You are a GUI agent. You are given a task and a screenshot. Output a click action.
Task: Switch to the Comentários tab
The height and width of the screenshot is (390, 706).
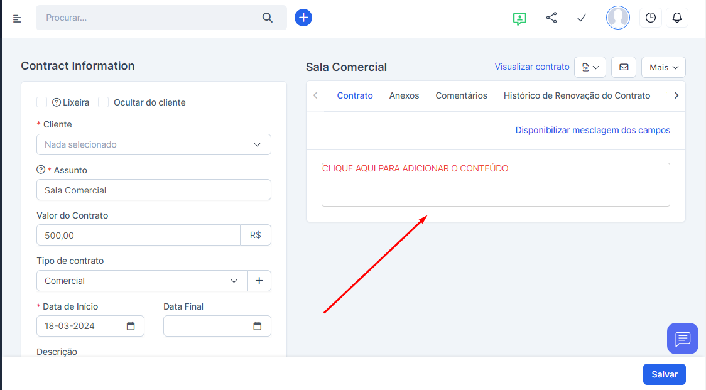[x=461, y=95]
